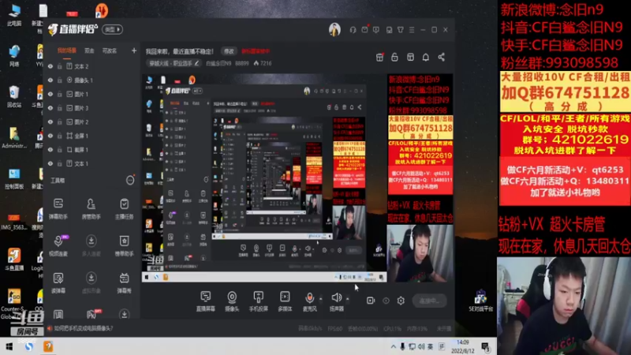Click the streamer avatar in 直播伴侣 title bar
Viewport: 631px width, 355px height.
point(334,29)
